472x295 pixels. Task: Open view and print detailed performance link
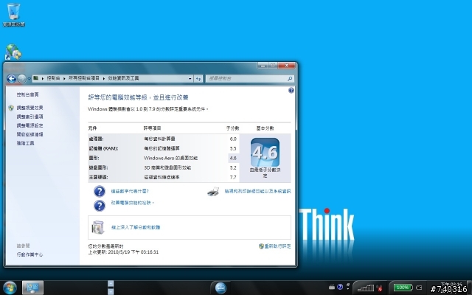point(257,191)
